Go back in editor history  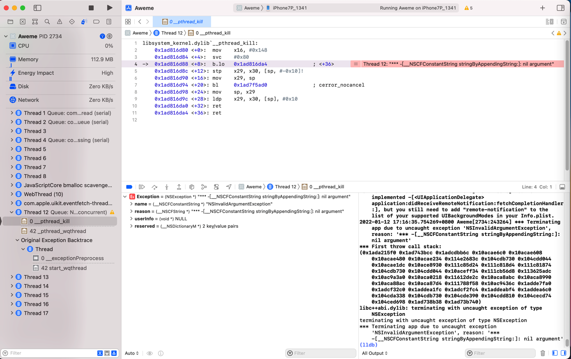[x=140, y=22]
